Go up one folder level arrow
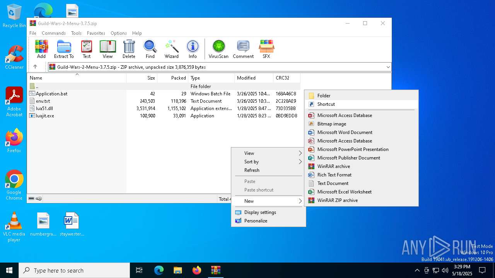Viewport: 495px width, 278px height. coord(35,67)
